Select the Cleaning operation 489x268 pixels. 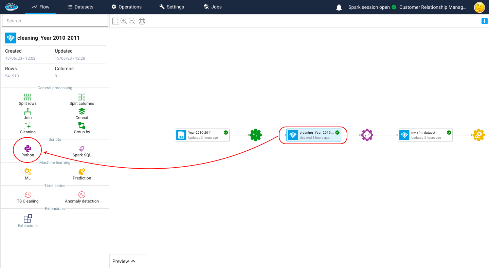pyautogui.click(x=28, y=127)
